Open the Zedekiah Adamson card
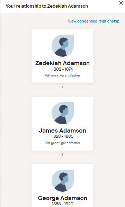This screenshot has width=125, height=207. tap(62, 56)
